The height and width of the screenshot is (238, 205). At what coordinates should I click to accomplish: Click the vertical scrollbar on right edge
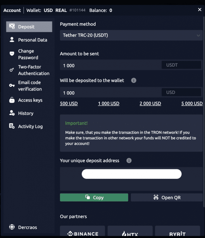pos(204,111)
